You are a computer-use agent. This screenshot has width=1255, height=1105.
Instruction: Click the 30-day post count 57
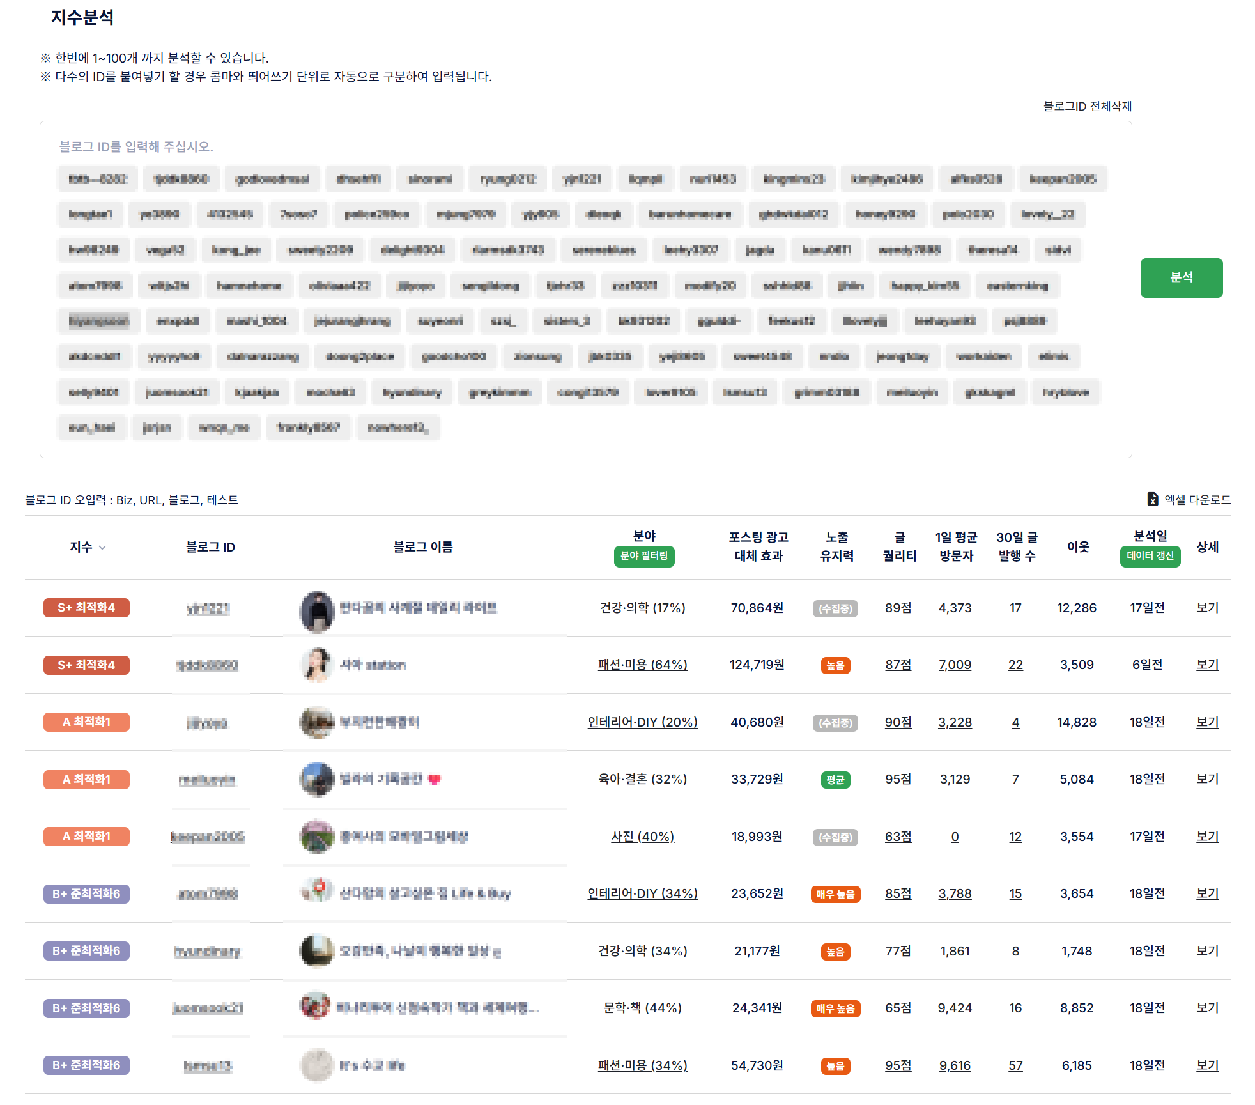pyautogui.click(x=1015, y=1065)
